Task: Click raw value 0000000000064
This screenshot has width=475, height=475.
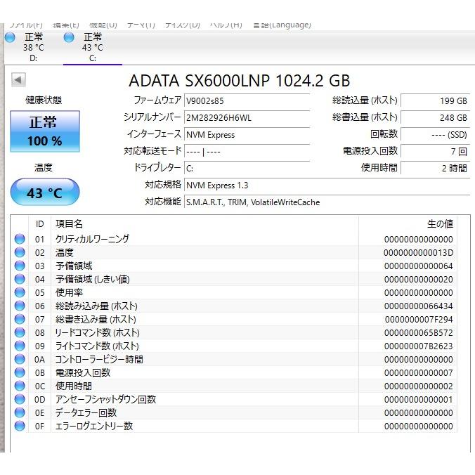Action: coord(418,266)
